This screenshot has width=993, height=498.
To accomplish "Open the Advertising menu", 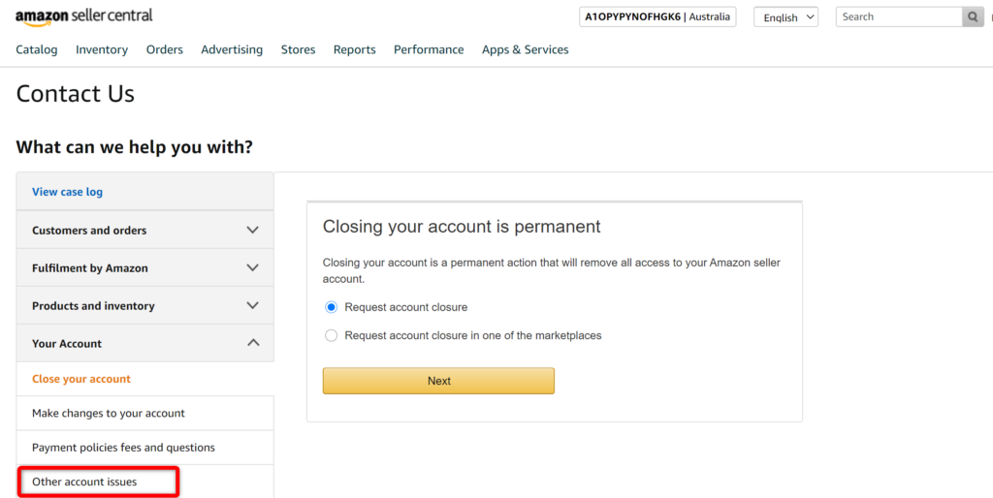I will pyautogui.click(x=232, y=49).
